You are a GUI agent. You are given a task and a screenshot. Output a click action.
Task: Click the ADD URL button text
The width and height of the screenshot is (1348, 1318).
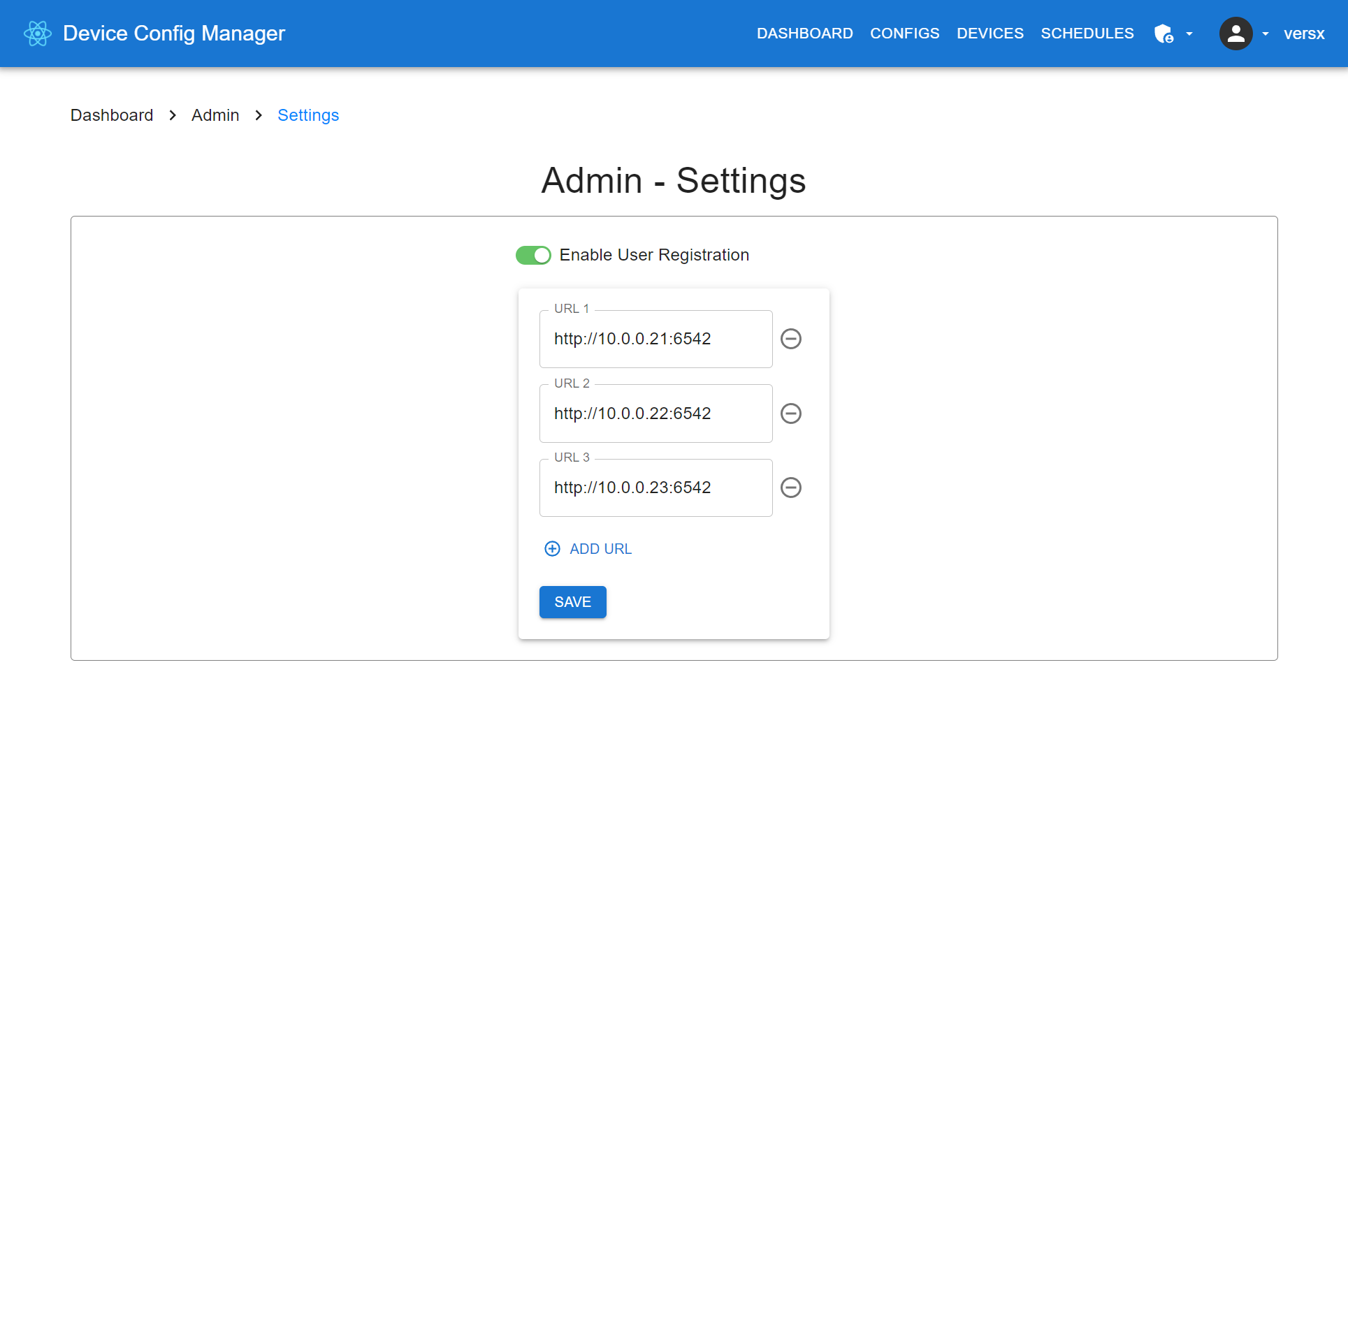click(600, 549)
